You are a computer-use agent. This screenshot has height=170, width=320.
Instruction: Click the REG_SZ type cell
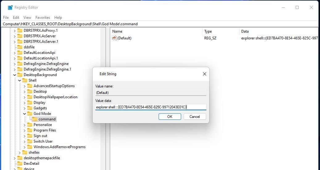tap(210, 38)
